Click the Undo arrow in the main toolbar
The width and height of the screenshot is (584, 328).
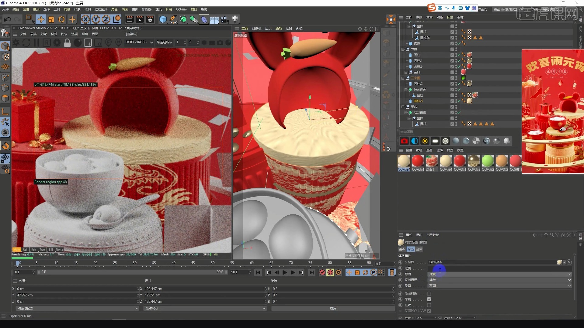[8, 19]
